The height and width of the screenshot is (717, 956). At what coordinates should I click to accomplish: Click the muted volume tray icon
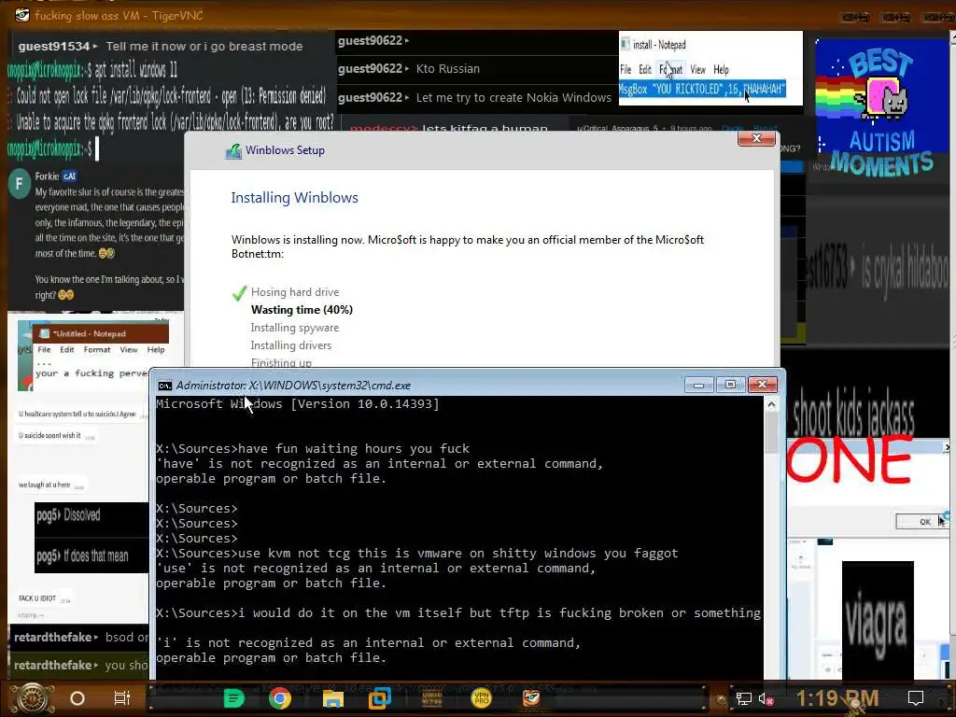766,698
